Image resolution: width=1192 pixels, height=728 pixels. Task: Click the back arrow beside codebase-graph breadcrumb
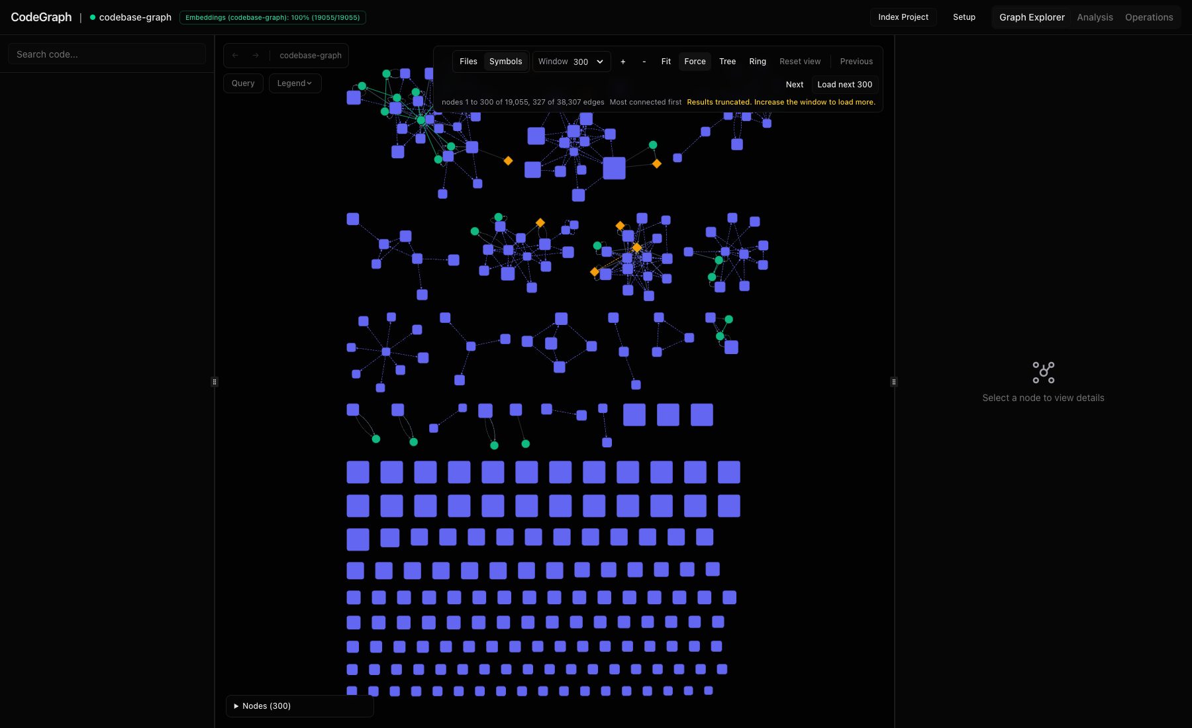tap(235, 56)
